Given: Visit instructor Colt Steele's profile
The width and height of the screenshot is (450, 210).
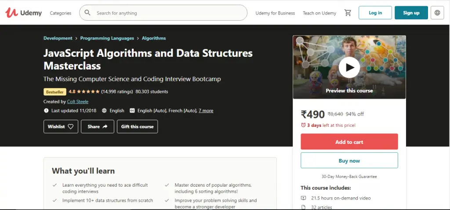Looking at the screenshot, I should tap(78, 102).
